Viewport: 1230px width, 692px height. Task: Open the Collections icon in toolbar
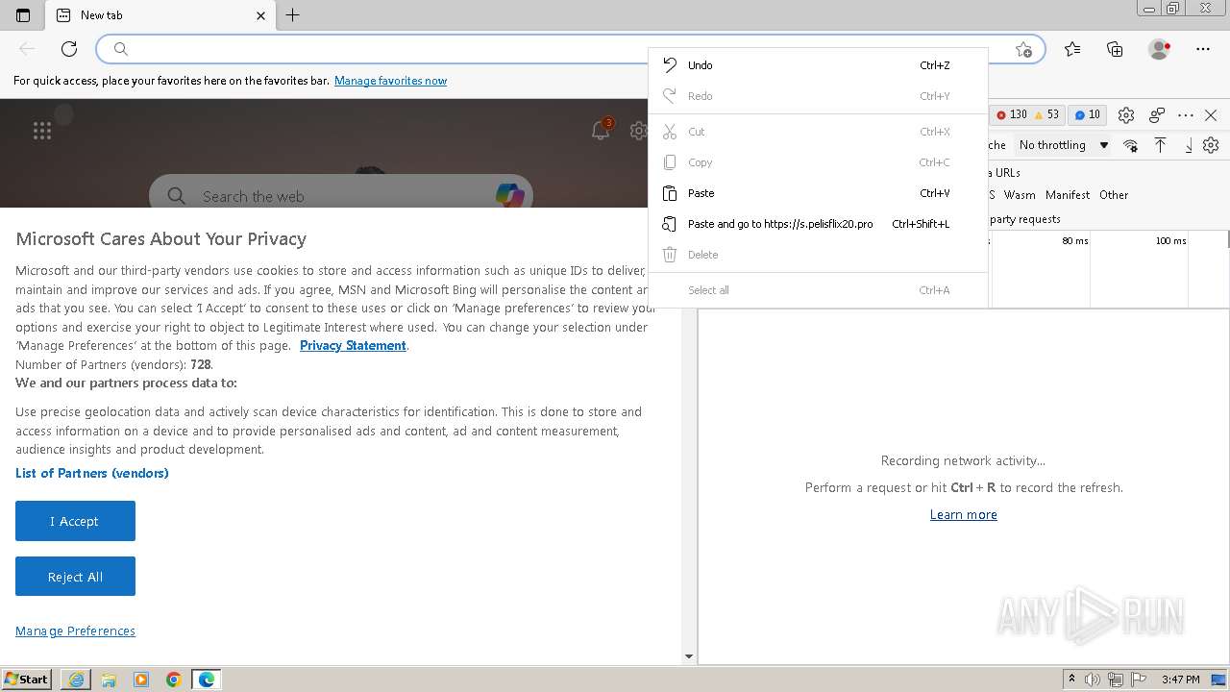pos(1115,49)
